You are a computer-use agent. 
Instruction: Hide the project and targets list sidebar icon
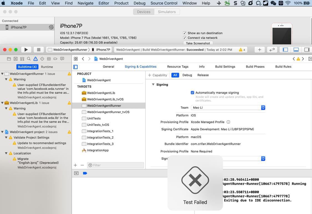[75, 67]
